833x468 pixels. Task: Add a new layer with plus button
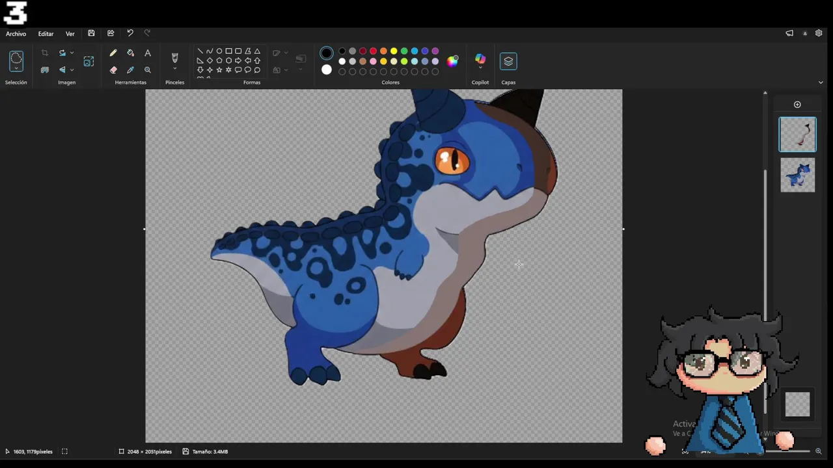797,105
